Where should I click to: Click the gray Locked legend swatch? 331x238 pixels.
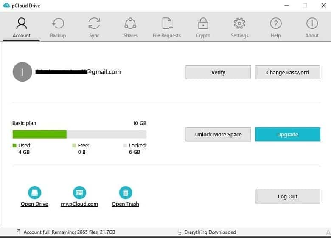click(125, 145)
